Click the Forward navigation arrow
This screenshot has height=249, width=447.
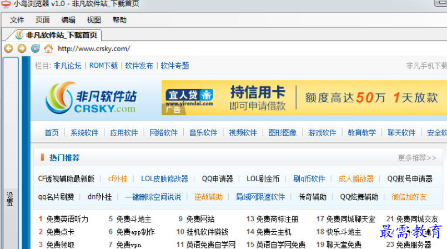[22, 48]
